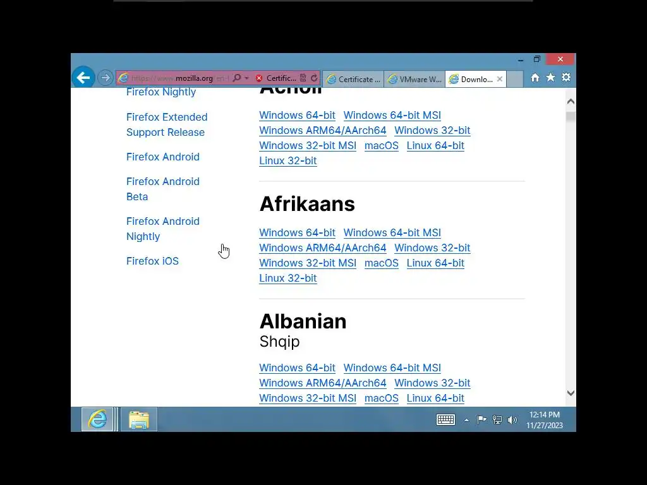Click the network tray icon

click(x=497, y=420)
